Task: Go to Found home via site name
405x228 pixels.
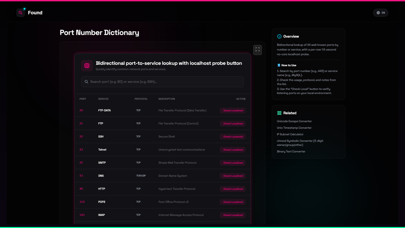Action: pos(35,13)
